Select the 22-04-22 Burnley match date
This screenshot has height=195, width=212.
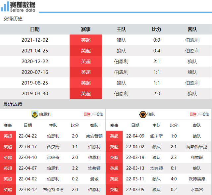click(28, 136)
